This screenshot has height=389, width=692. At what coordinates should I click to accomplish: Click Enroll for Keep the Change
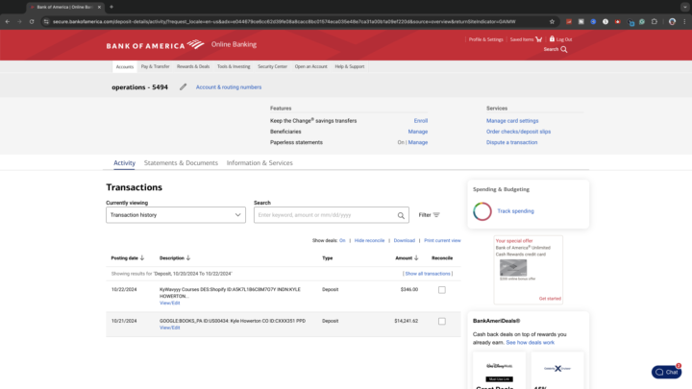421,121
